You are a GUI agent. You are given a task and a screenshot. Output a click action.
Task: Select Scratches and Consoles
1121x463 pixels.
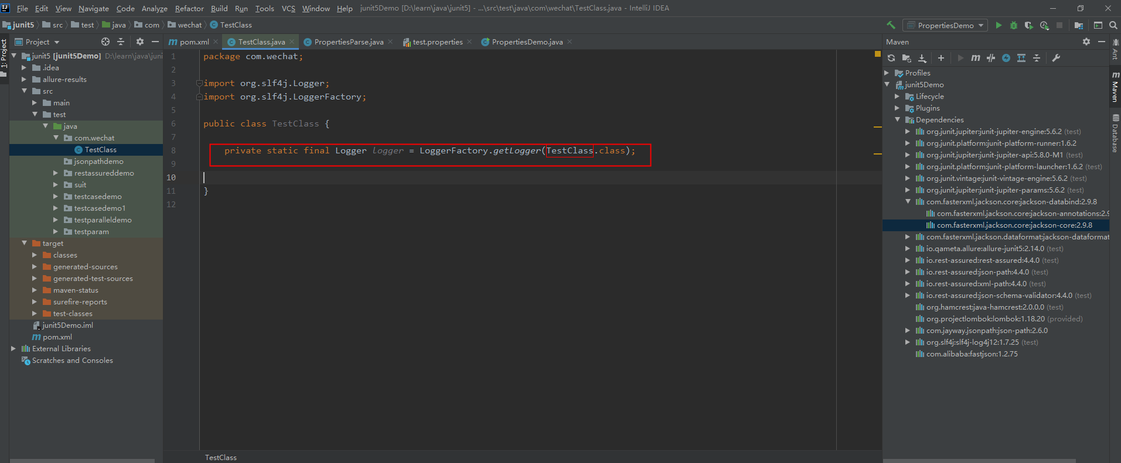pyautogui.click(x=72, y=360)
